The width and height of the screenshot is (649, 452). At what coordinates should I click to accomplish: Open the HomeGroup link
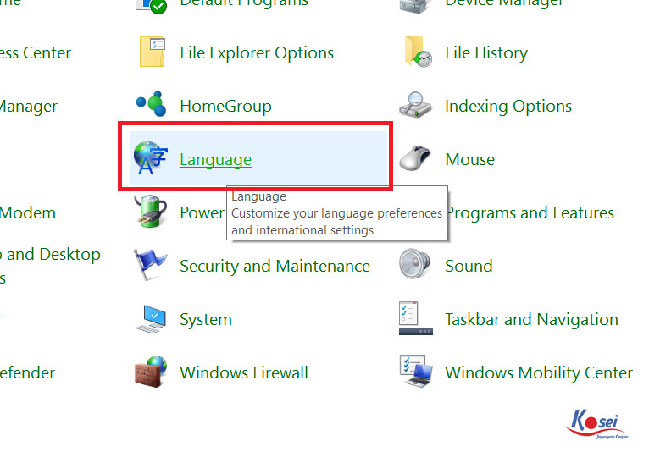click(x=225, y=106)
